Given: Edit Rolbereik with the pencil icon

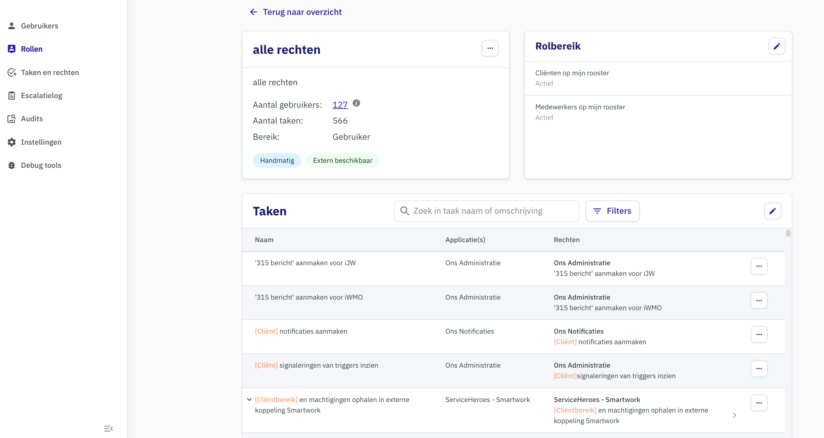Looking at the screenshot, I should coord(777,46).
